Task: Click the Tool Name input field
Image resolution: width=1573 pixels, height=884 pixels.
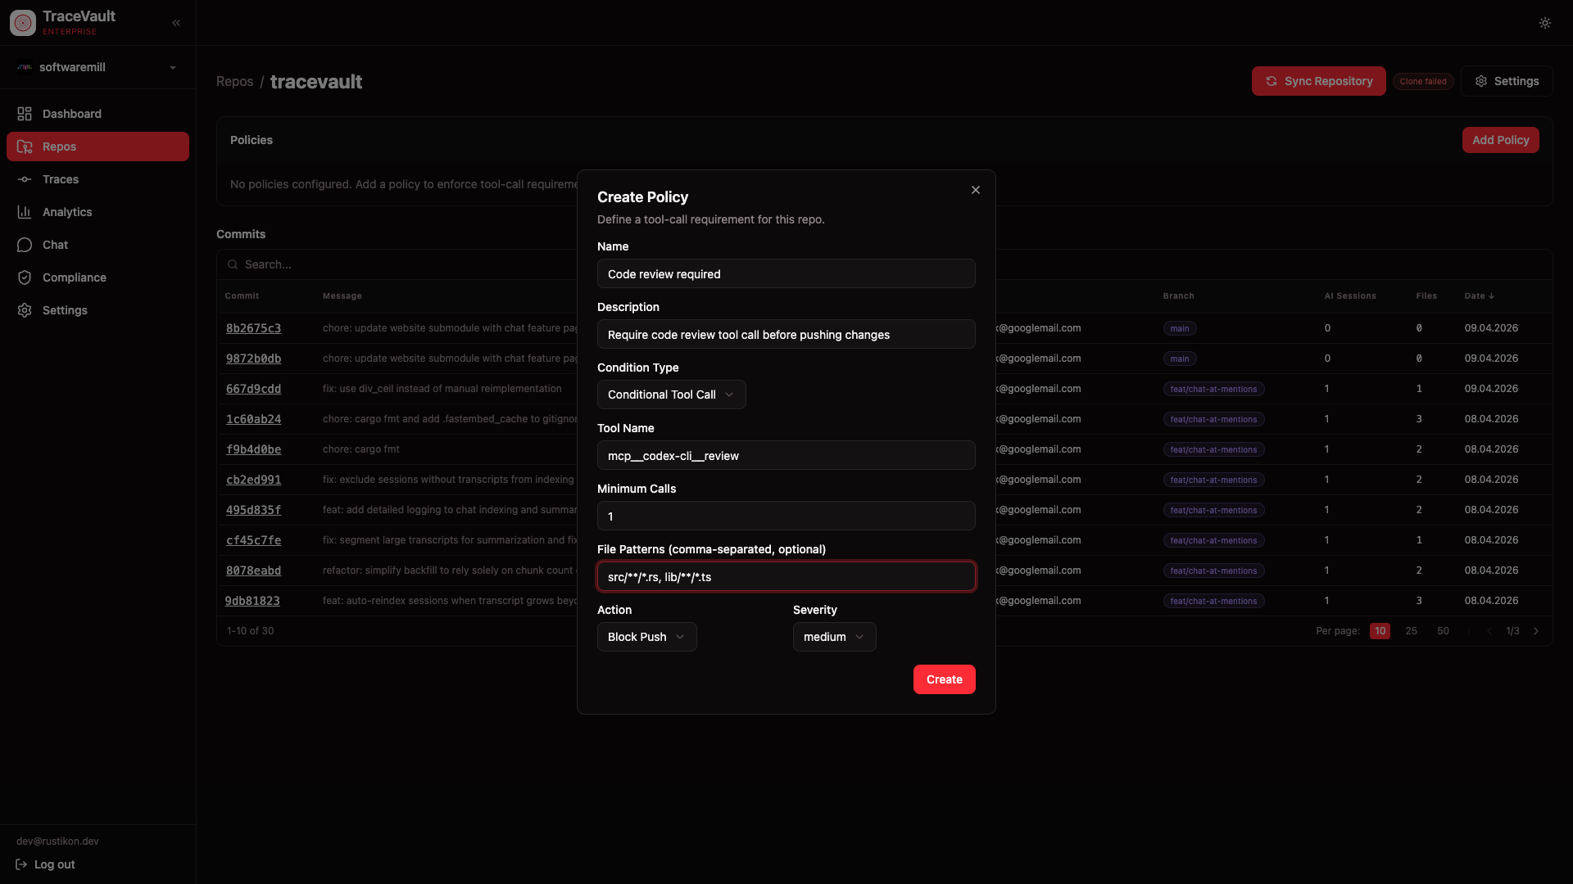Action: 786,456
